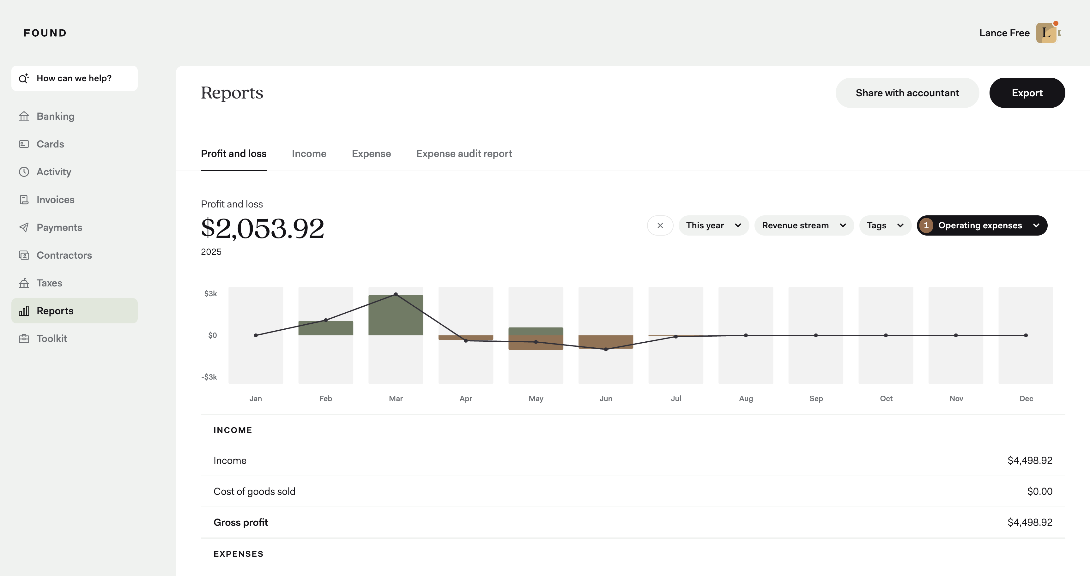Open the Operating expenses filter dropdown
The width and height of the screenshot is (1090, 576).
pyautogui.click(x=982, y=225)
